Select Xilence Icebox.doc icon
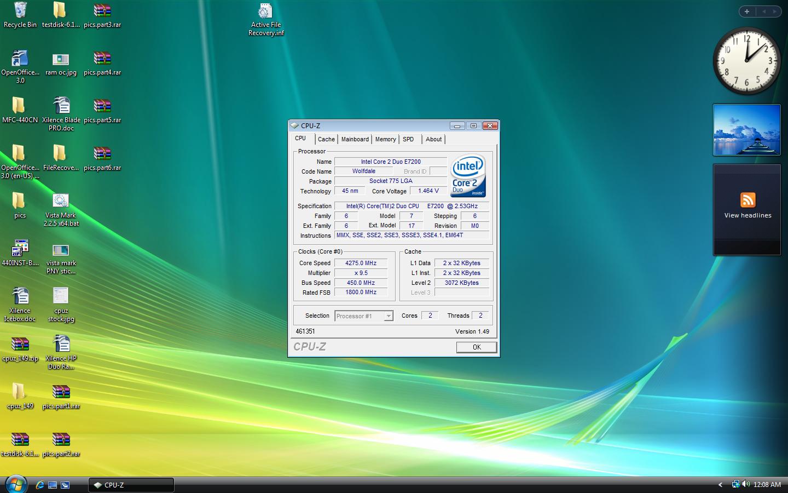Image resolution: width=788 pixels, height=493 pixels. (20, 305)
